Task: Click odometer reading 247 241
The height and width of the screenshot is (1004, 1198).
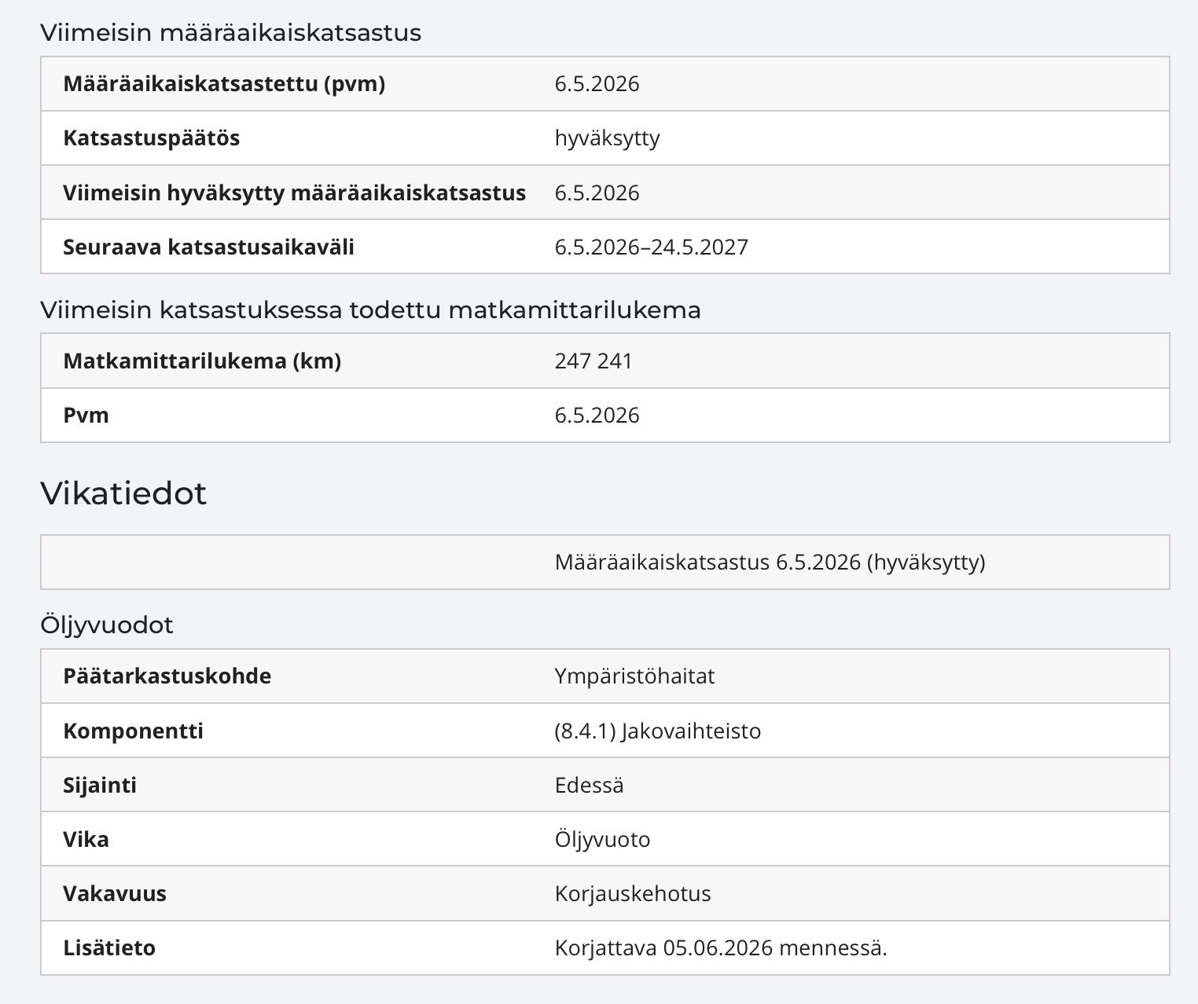Action: tap(593, 361)
